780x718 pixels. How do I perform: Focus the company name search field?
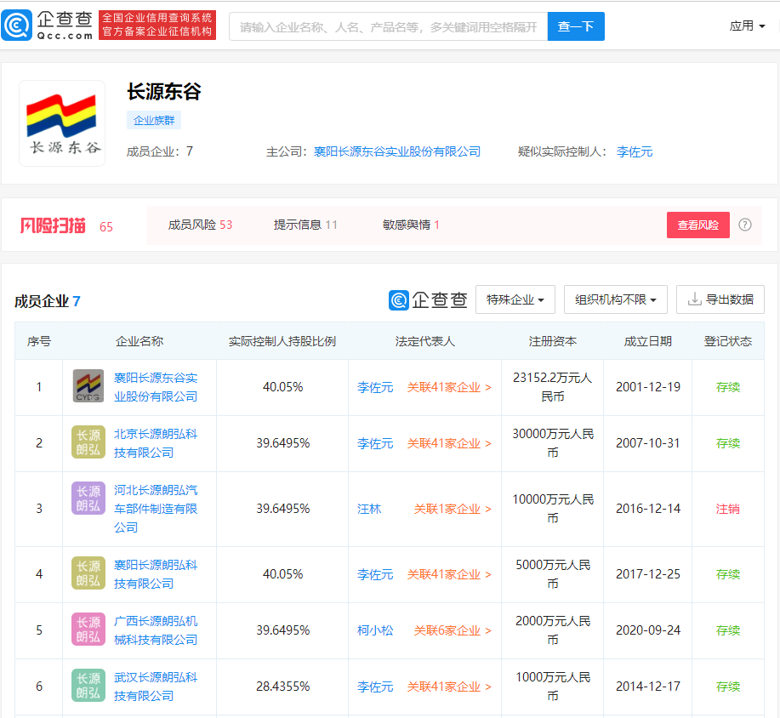(x=389, y=26)
